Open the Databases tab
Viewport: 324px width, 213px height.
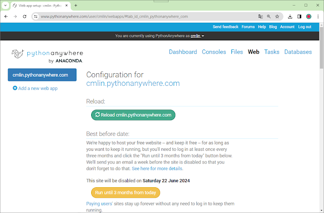(x=298, y=52)
